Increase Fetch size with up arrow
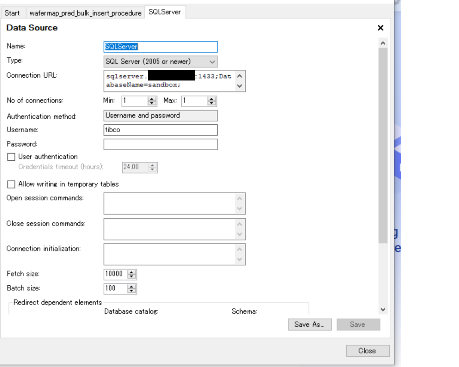 pyautogui.click(x=131, y=272)
